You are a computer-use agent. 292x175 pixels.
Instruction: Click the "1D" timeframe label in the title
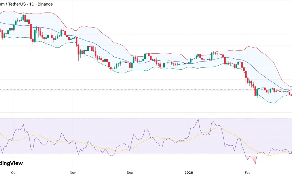[x=32, y=4]
